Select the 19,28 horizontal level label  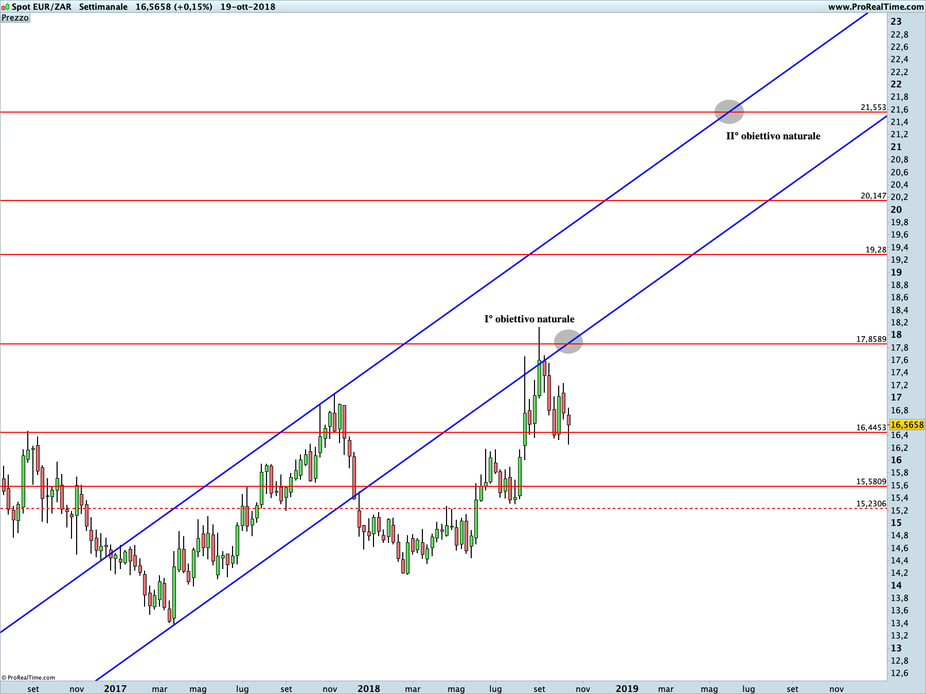[x=876, y=250]
